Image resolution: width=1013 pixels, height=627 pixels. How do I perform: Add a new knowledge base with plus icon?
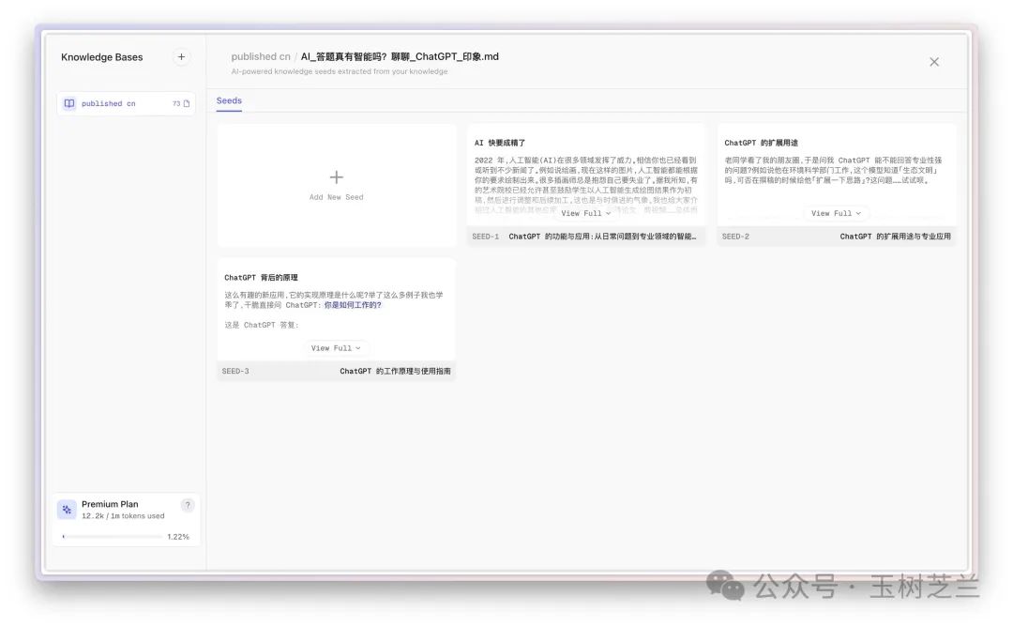(182, 57)
